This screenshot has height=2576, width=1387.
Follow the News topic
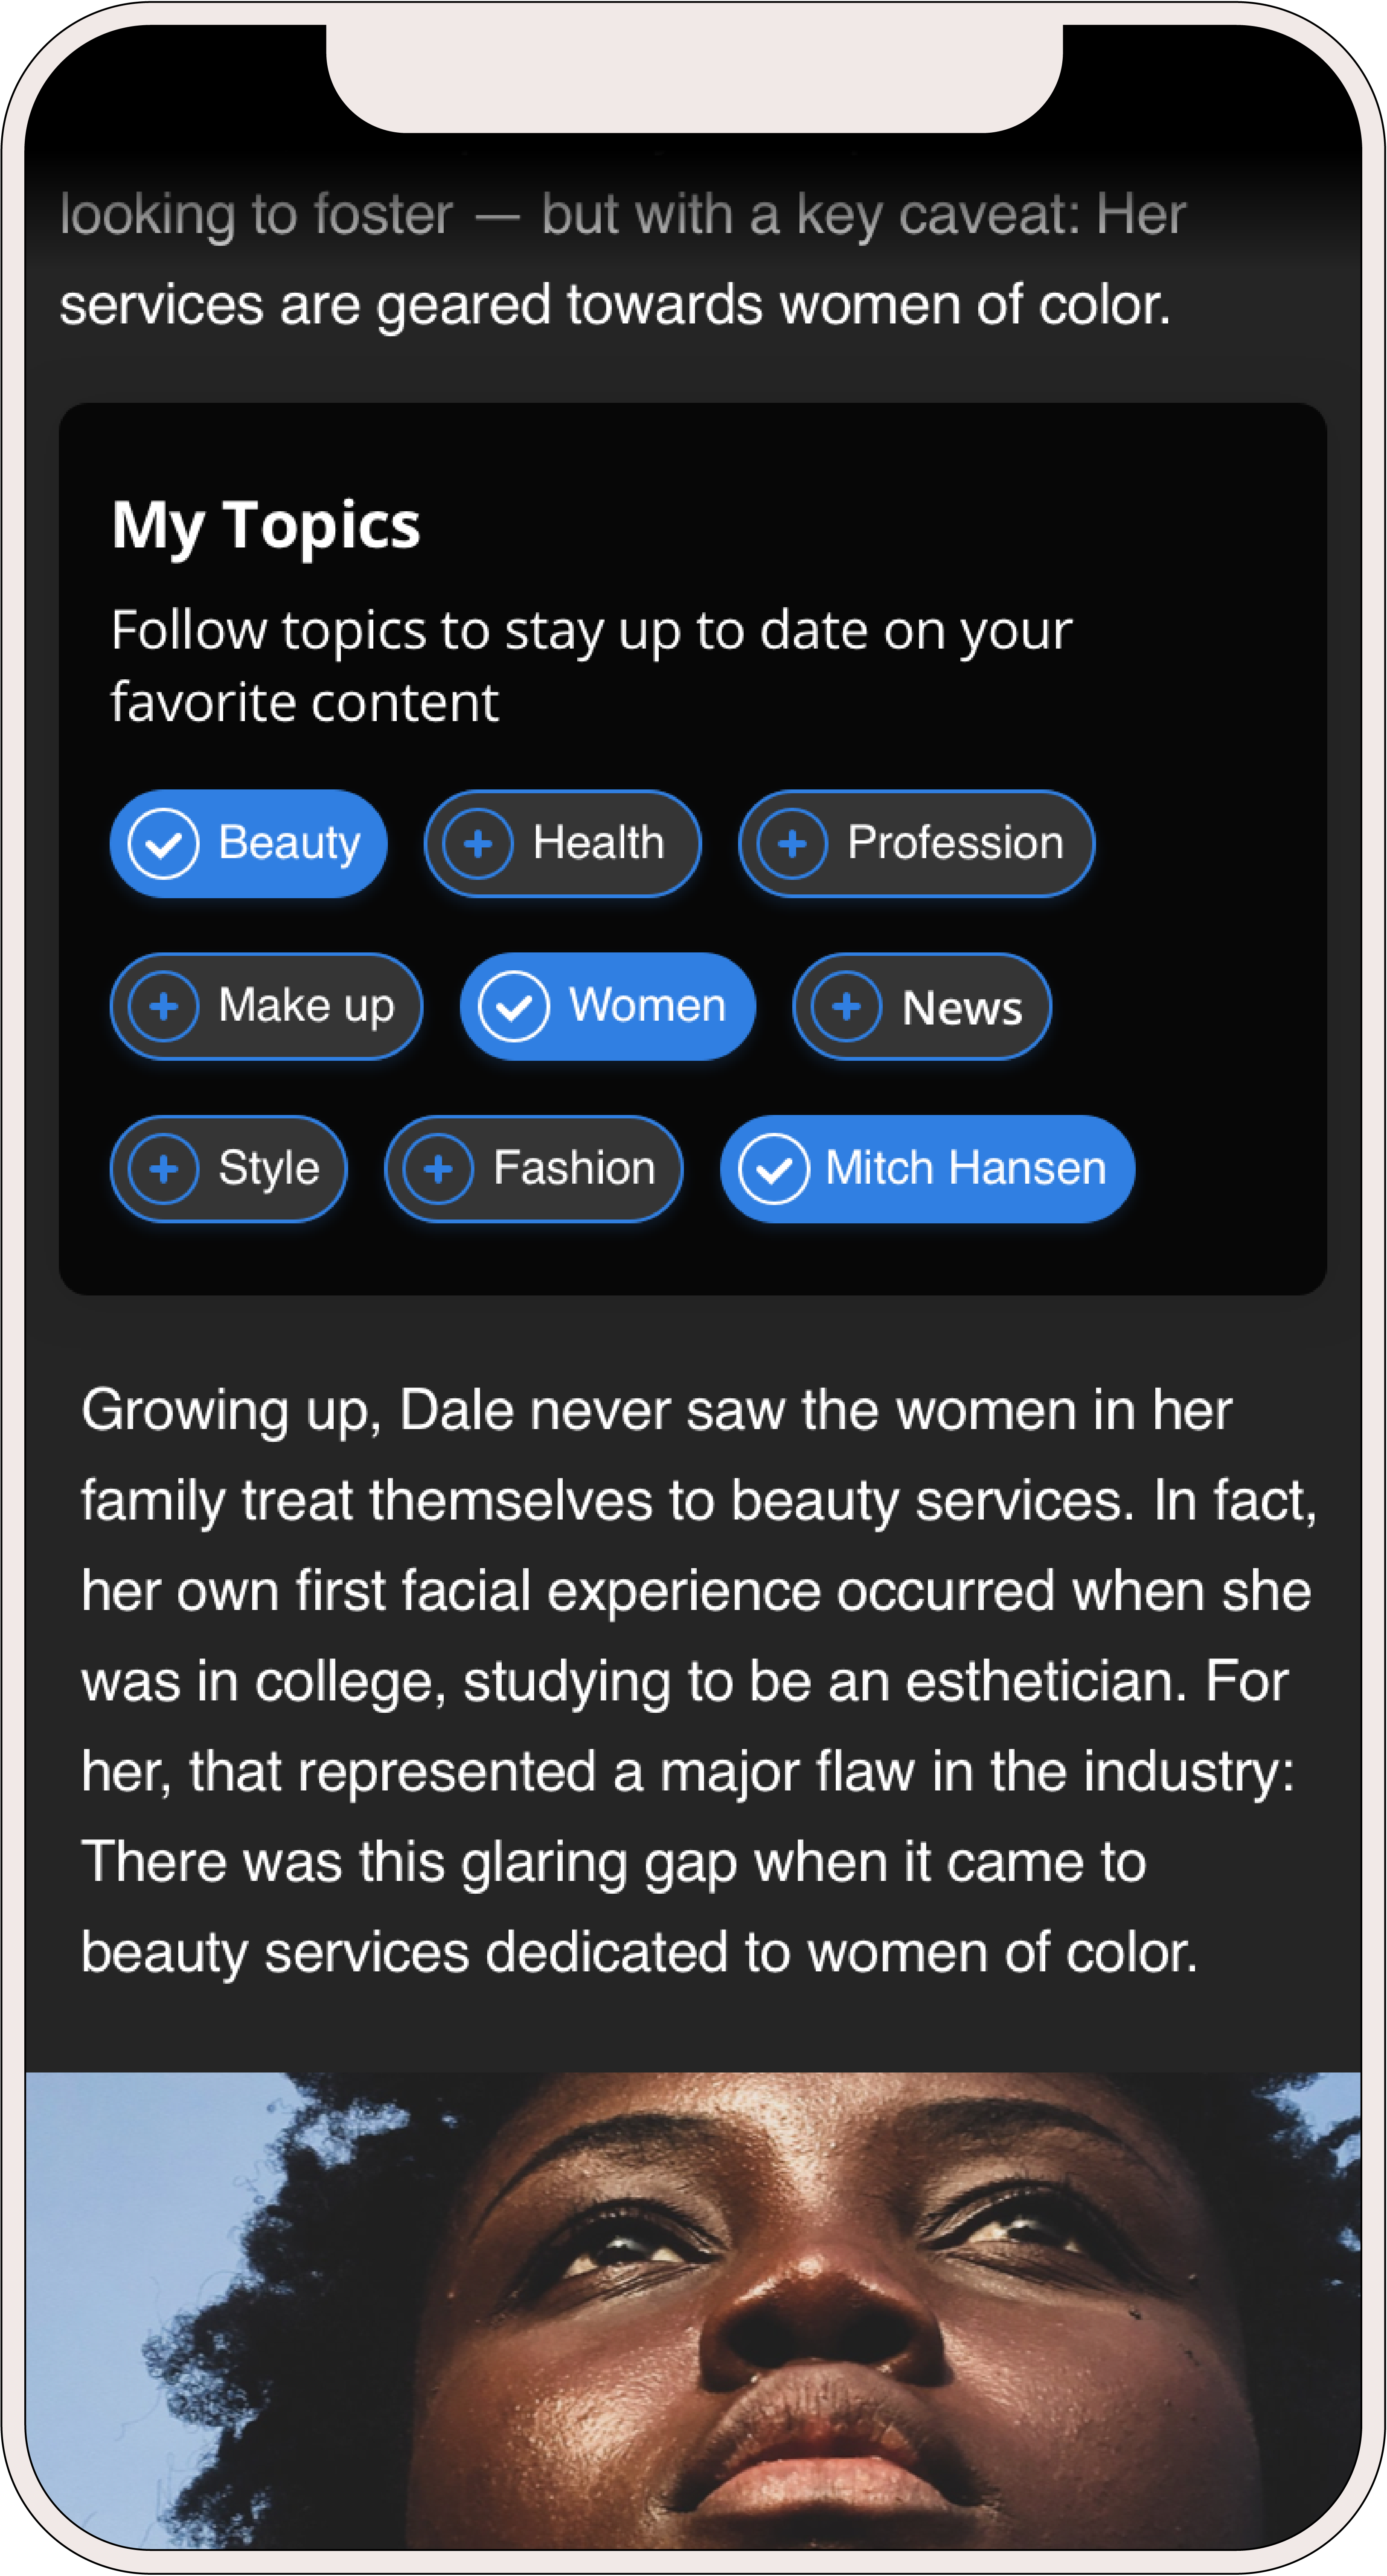coord(962,1007)
